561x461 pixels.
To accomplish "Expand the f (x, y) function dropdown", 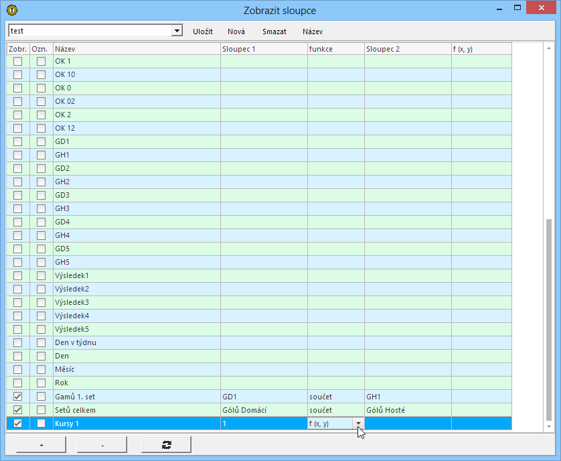I will point(358,423).
